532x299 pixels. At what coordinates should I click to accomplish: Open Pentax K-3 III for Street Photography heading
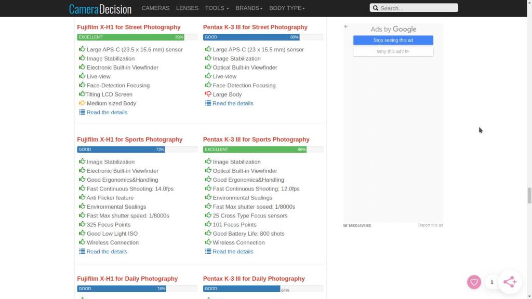pyautogui.click(x=255, y=27)
